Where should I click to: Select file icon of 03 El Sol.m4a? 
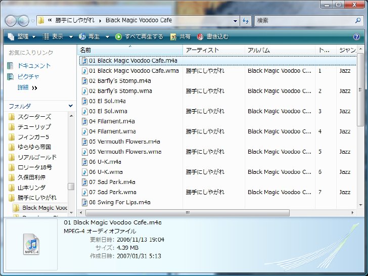tap(84, 101)
